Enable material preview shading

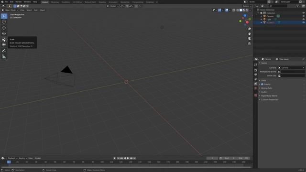pos(244,10)
